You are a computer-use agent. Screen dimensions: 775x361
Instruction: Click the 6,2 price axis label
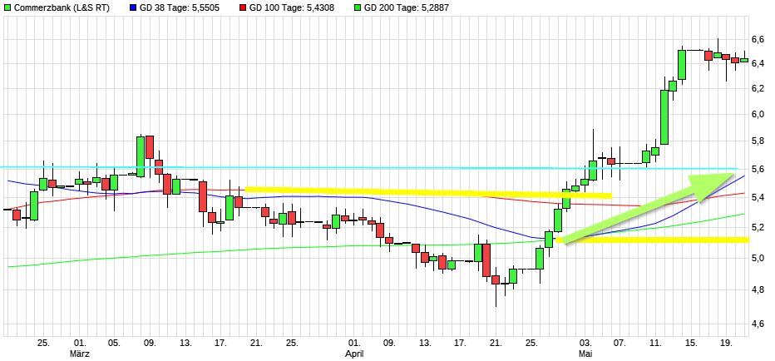[759, 88]
